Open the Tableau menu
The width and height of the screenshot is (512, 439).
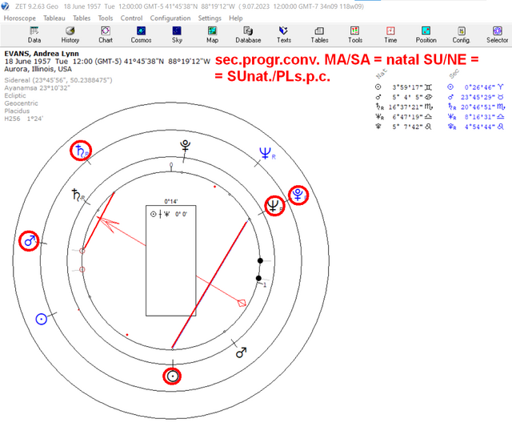(54, 18)
